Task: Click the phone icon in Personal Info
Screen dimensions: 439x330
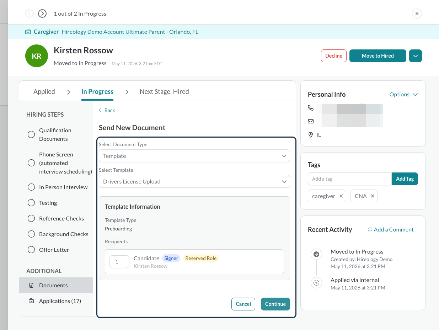Action: point(311,108)
